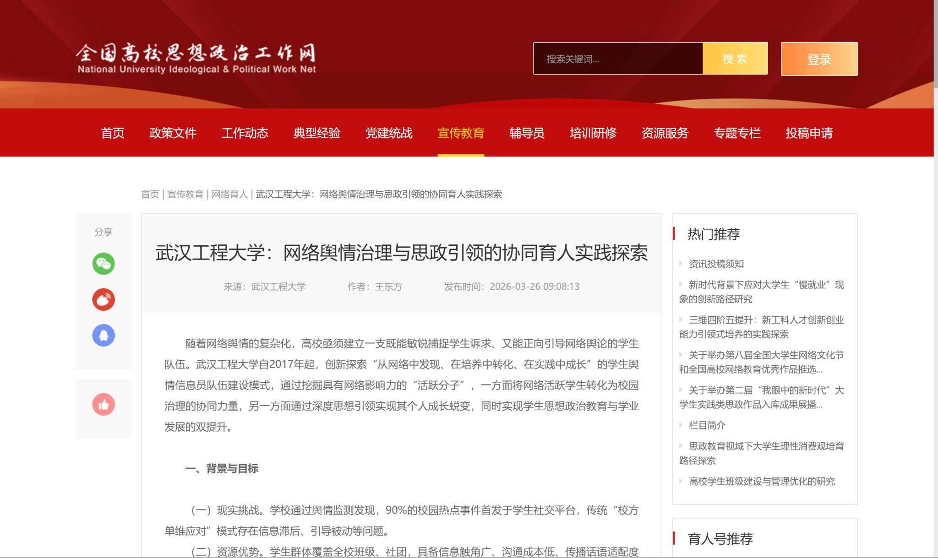This screenshot has height=558, width=938.
Task: Open the 辅导员 navigation menu item
Action: point(527,133)
